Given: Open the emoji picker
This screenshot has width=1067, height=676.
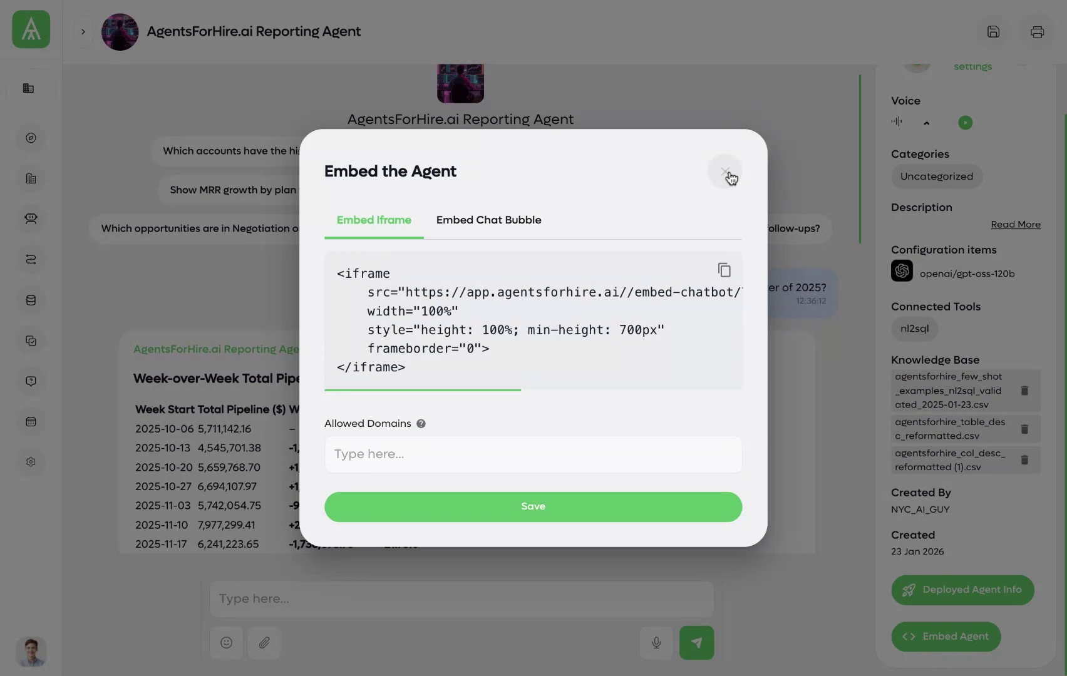Looking at the screenshot, I should (226, 643).
